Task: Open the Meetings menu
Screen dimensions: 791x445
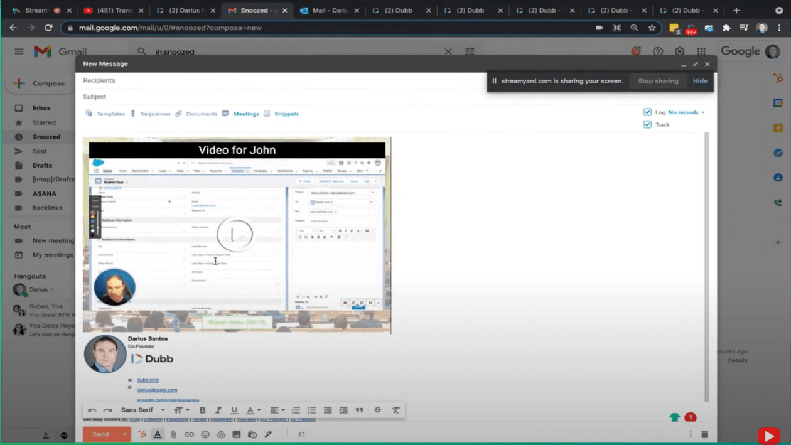Action: pyautogui.click(x=240, y=114)
